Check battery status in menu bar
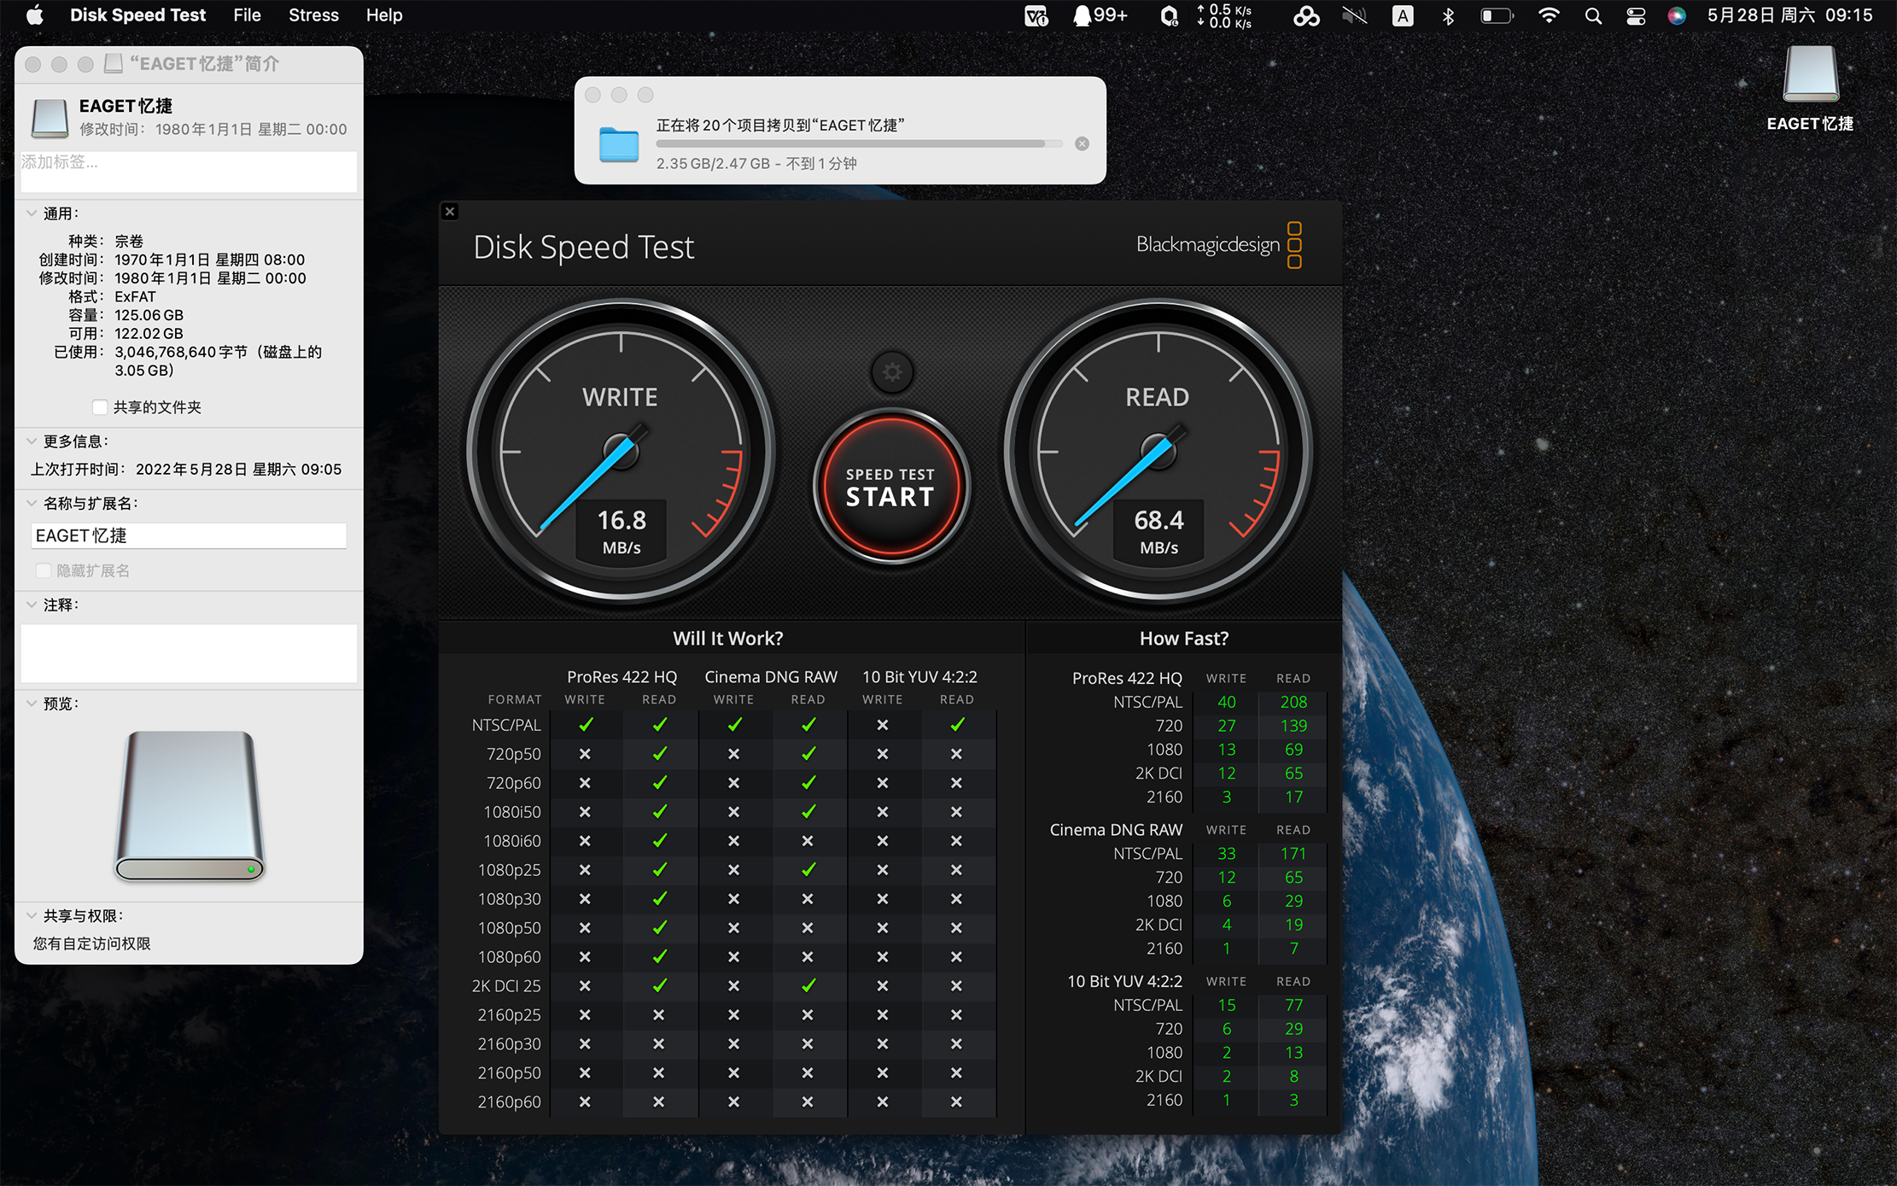Screen dimensions: 1897x1186 pos(1497,15)
